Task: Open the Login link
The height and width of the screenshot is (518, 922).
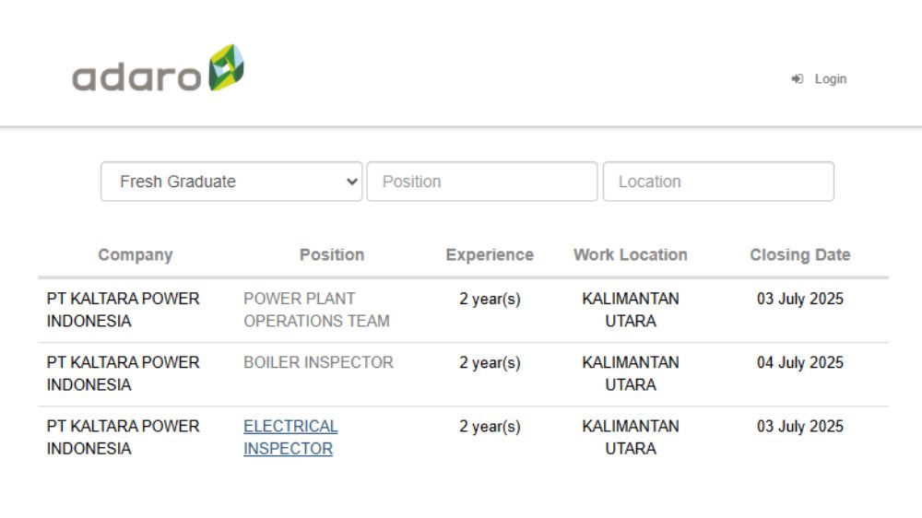Action: (830, 79)
